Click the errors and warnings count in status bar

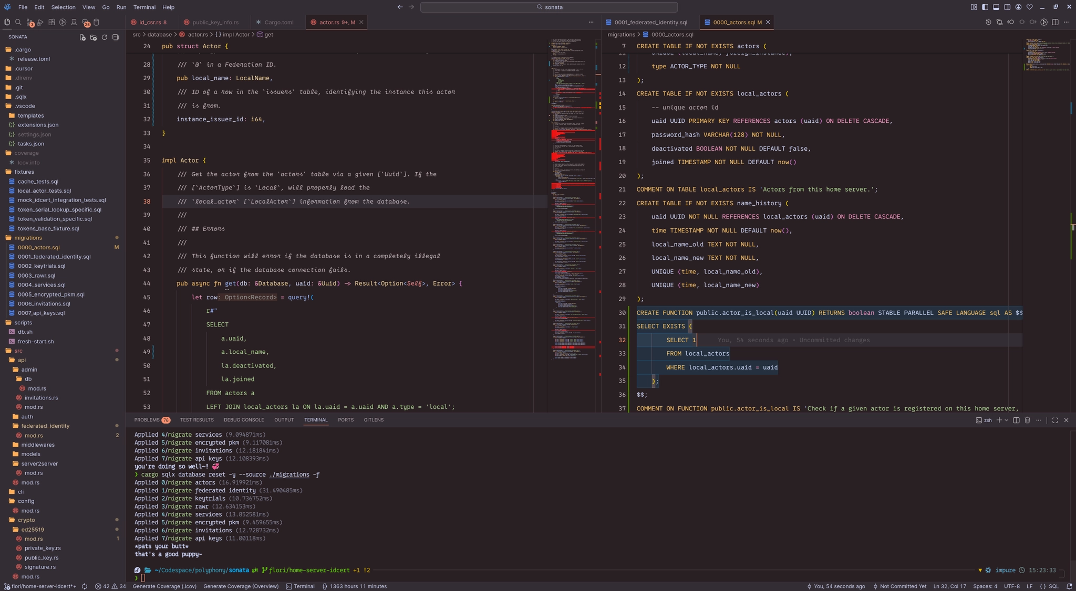(x=111, y=586)
